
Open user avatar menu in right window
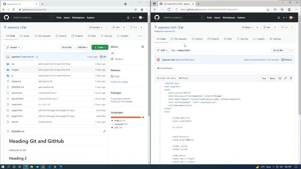(292, 18)
